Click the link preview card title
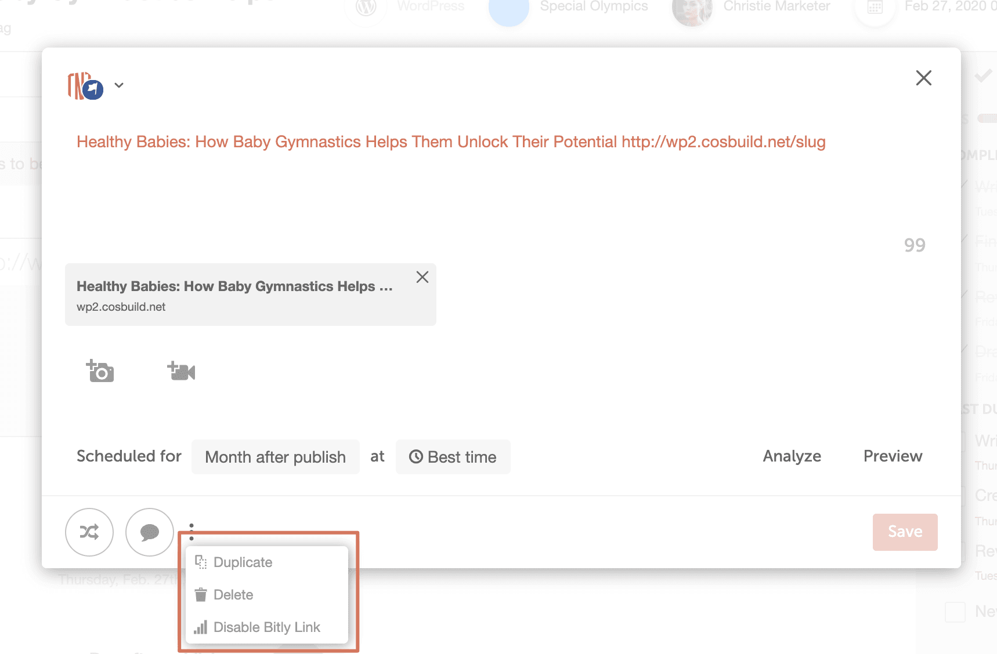 [x=234, y=286]
